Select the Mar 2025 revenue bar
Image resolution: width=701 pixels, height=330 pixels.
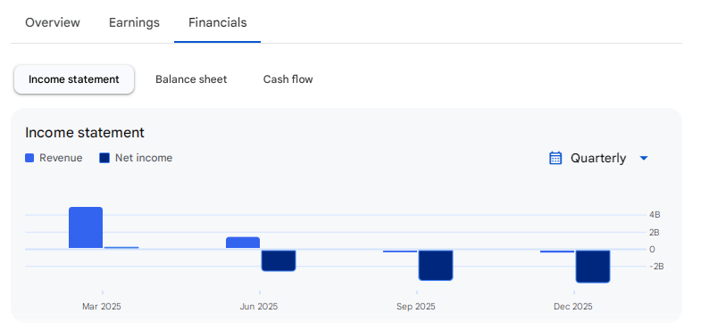point(86,227)
